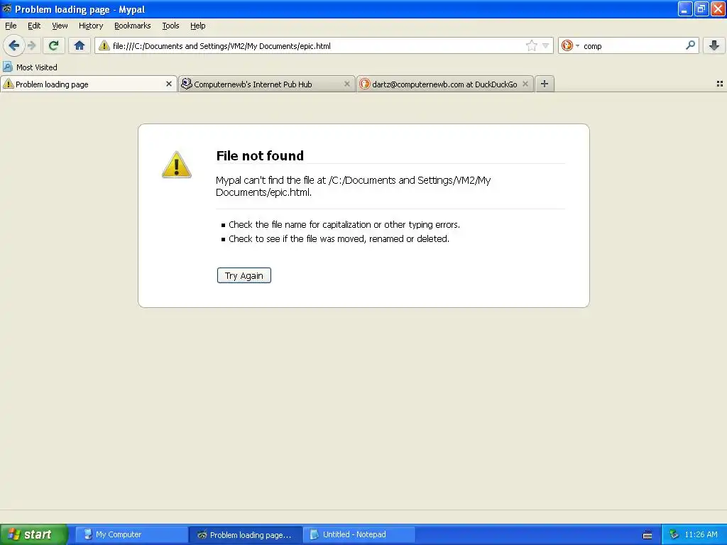Close the DuckDuckGo tab
The image size is (727, 545).
pos(525,84)
